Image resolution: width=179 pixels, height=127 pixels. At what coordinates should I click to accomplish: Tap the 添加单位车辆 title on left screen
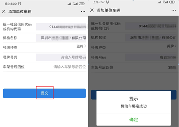coord(20,11)
